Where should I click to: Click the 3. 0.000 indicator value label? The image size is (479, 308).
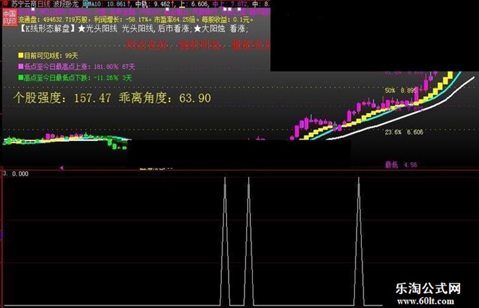tap(16, 173)
